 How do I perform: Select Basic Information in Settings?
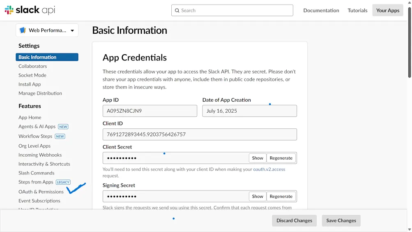[47, 57]
